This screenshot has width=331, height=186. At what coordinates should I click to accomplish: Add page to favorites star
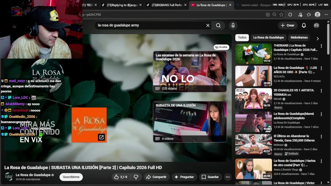click(281, 15)
